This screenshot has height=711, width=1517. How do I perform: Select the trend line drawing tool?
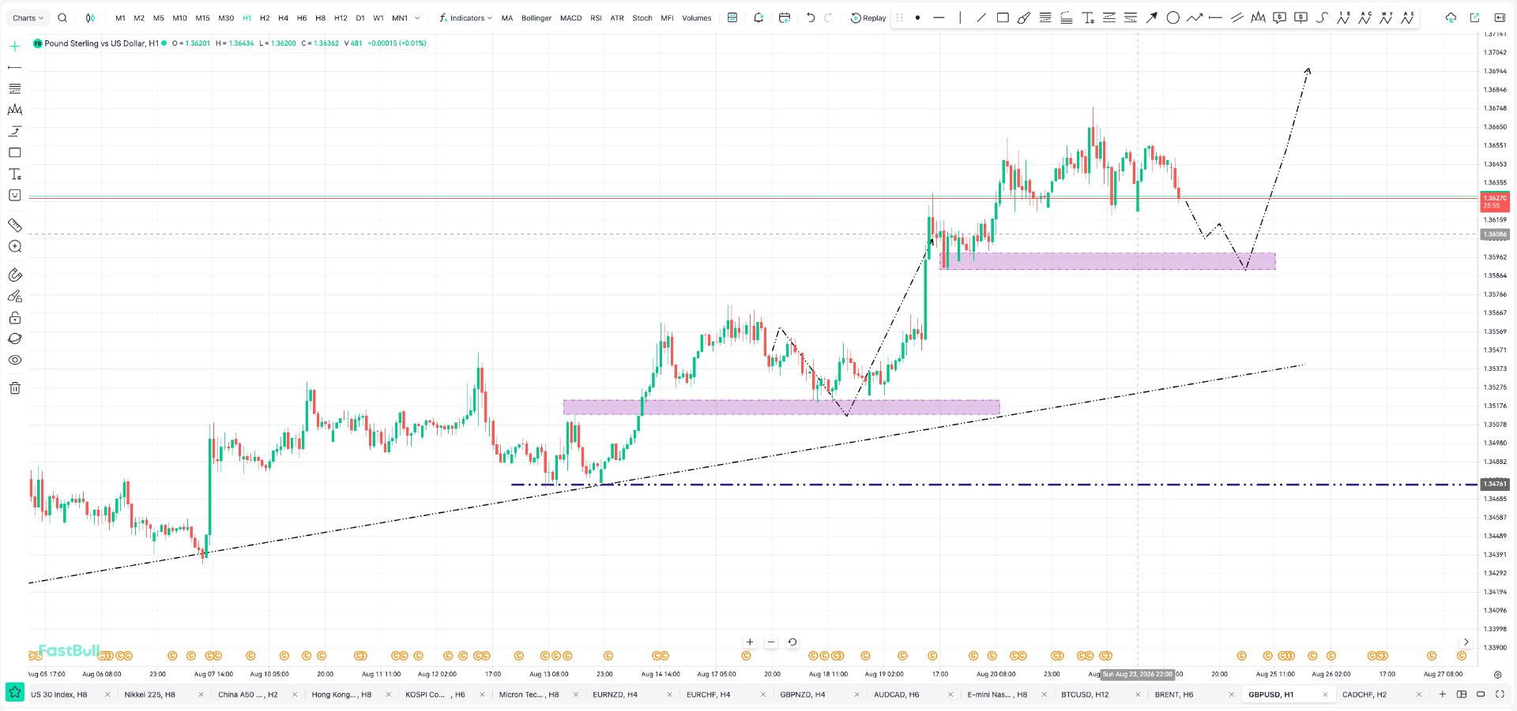tap(981, 17)
